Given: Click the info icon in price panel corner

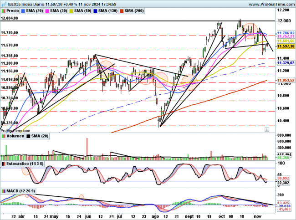Looking at the screenshot, I should point(267,129).
